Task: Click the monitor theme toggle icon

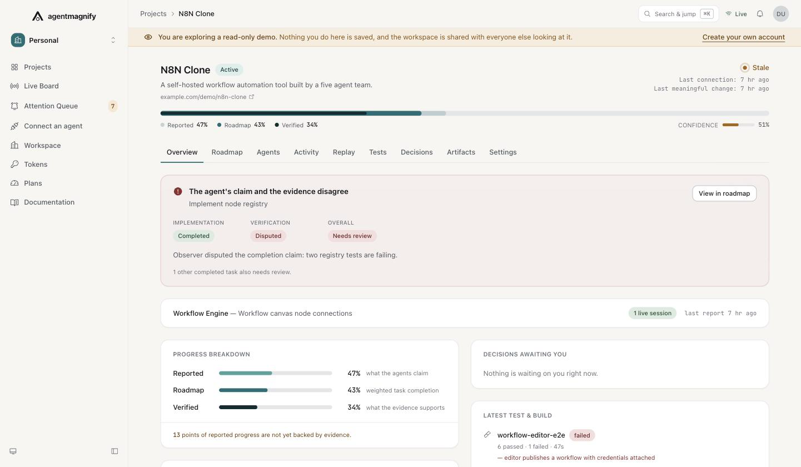Action: pos(13,451)
